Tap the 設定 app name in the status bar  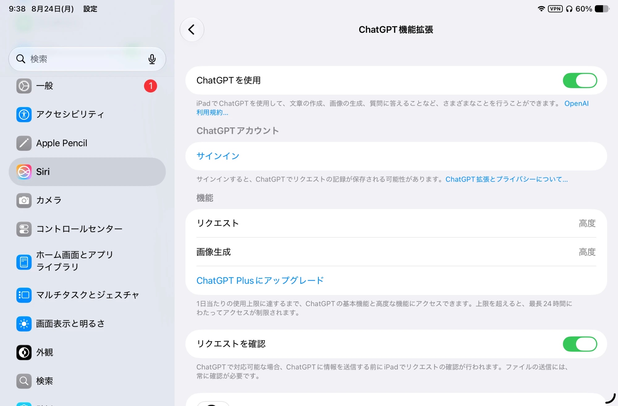(90, 9)
